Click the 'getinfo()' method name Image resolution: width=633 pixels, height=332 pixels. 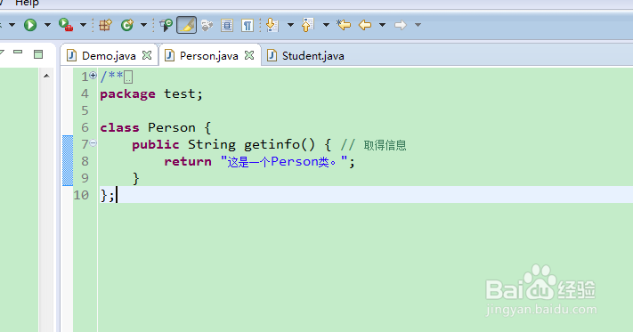pos(279,144)
